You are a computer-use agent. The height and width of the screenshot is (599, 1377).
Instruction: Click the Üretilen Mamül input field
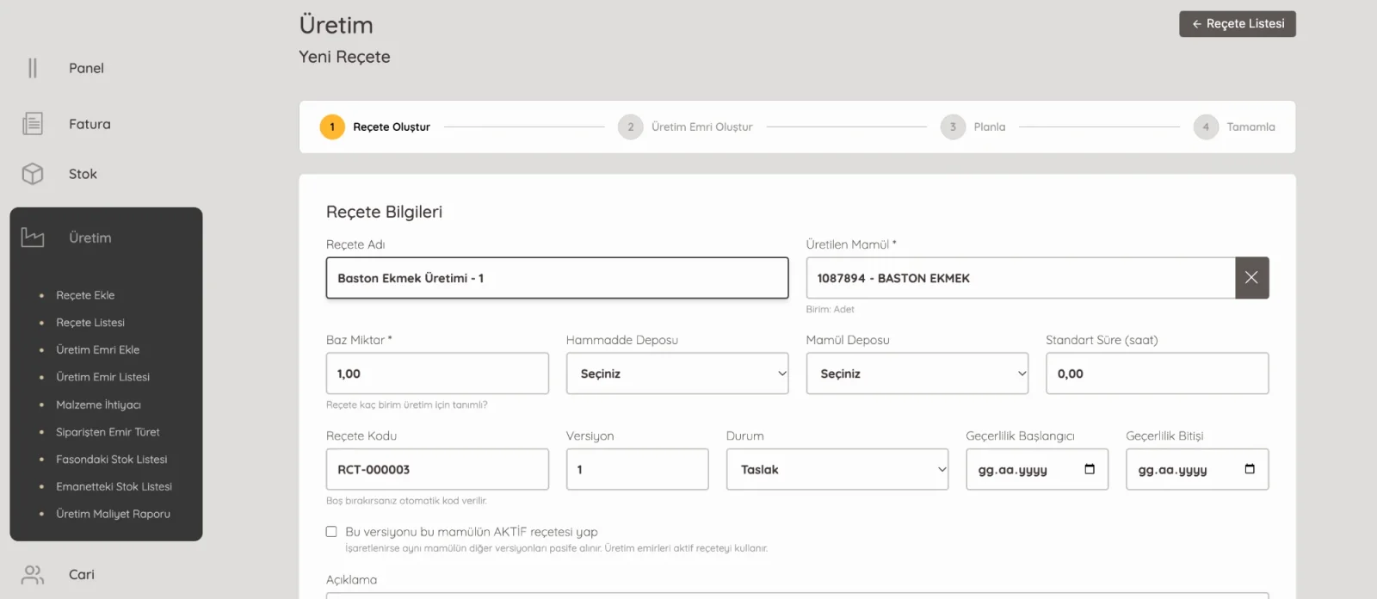point(1021,278)
